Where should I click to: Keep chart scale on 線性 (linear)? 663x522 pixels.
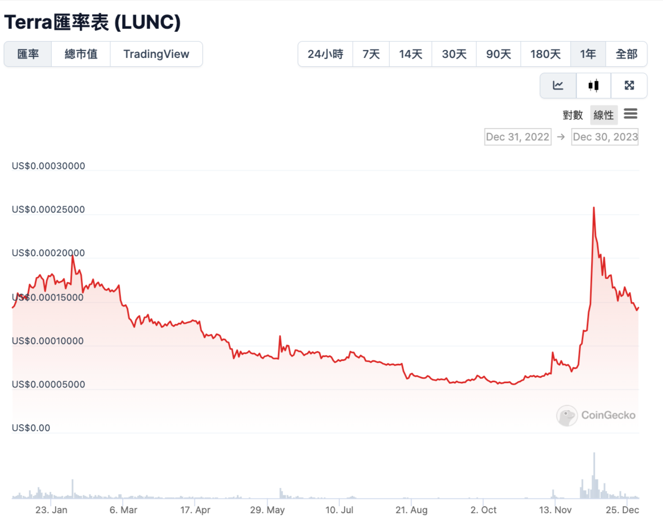603,115
